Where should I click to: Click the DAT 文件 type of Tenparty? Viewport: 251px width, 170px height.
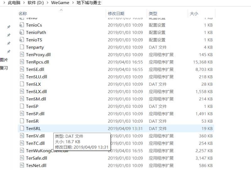(x=158, y=47)
